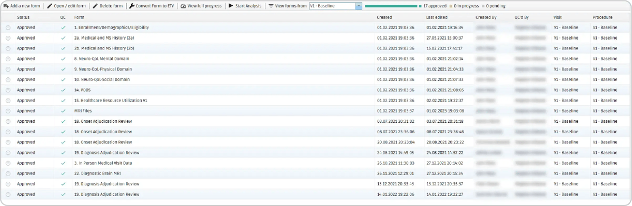632x206 pixels.
Task: Click Last edited value 15.02.2021 17:41:17
Action: coord(445,48)
